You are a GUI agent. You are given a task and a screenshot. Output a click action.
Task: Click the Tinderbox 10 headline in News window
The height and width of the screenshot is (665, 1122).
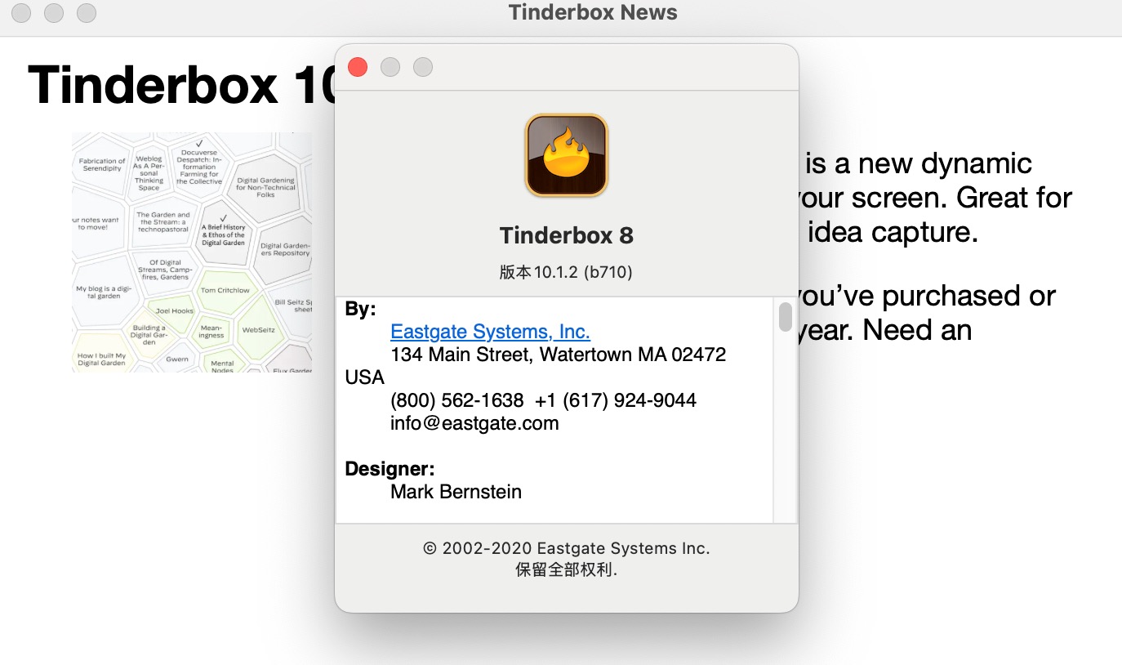coord(181,85)
